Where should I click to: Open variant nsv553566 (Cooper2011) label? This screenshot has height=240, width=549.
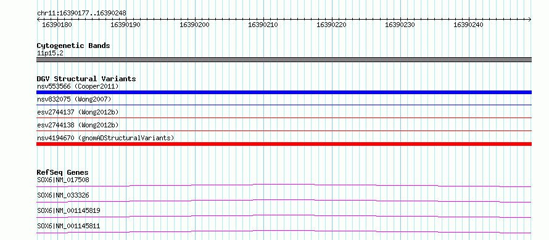78,86
